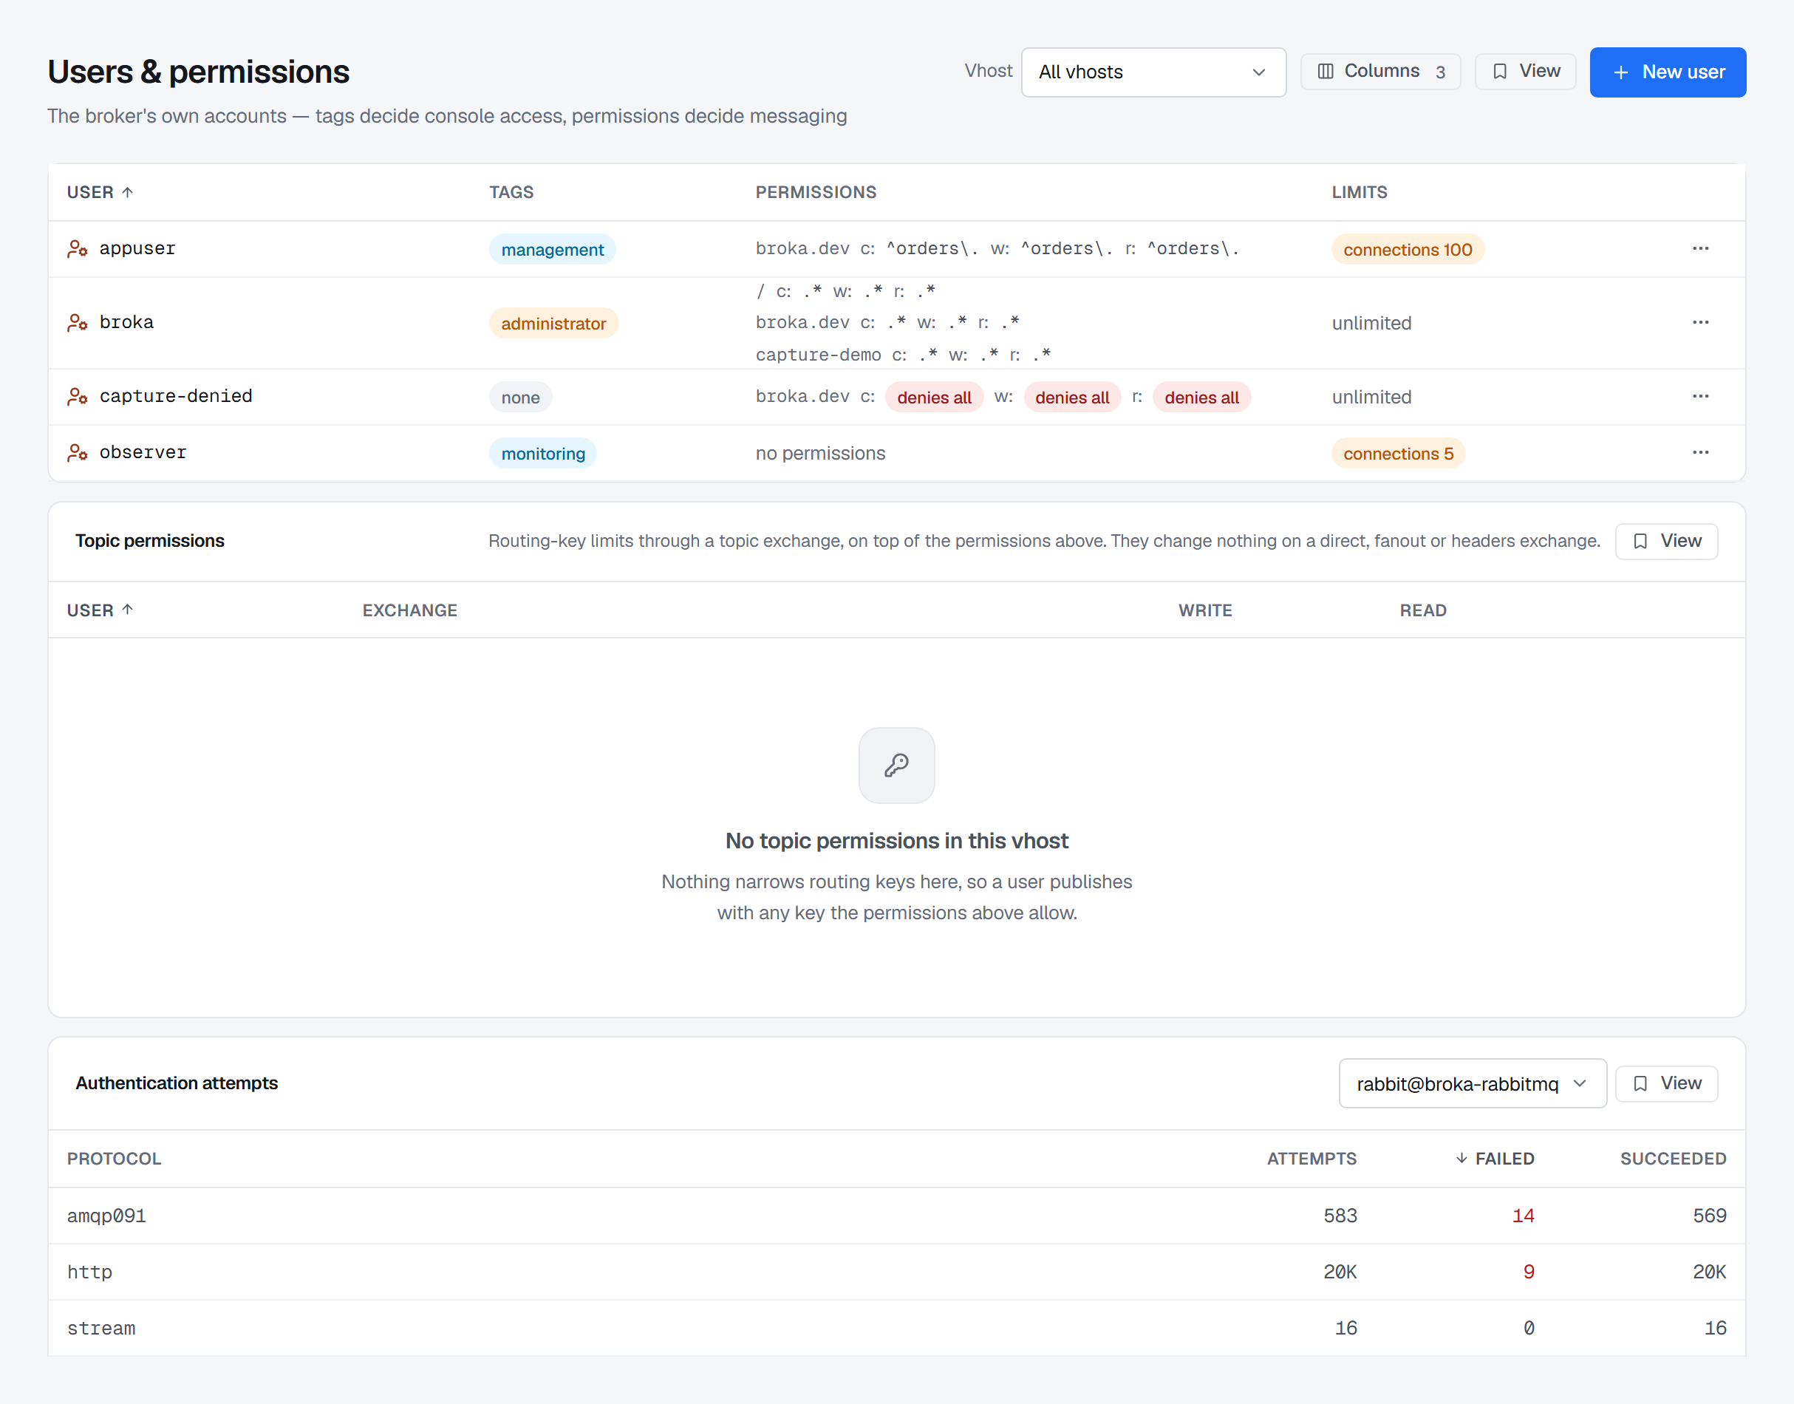Open the Columns chooser
1794x1404 pixels.
1379,72
